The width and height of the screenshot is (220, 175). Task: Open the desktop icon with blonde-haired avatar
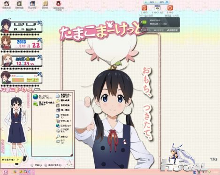coord(46,5)
